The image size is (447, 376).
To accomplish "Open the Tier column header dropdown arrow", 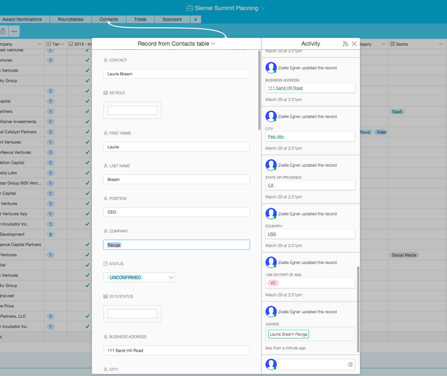I will (x=61, y=44).
